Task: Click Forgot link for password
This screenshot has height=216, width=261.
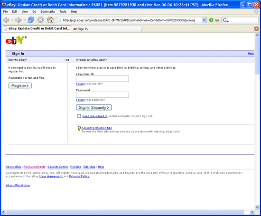Action: [x=80, y=100]
